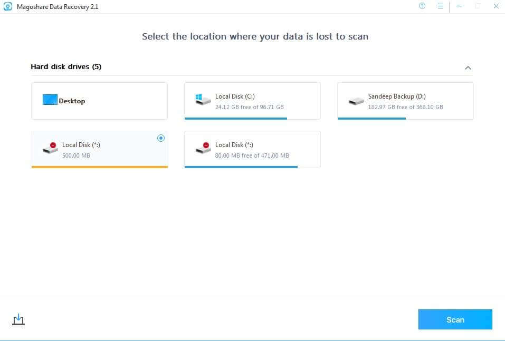Select the 80.00 MB free Local Disk
The height and width of the screenshot is (341, 505).
pyautogui.click(x=252, y=150)
